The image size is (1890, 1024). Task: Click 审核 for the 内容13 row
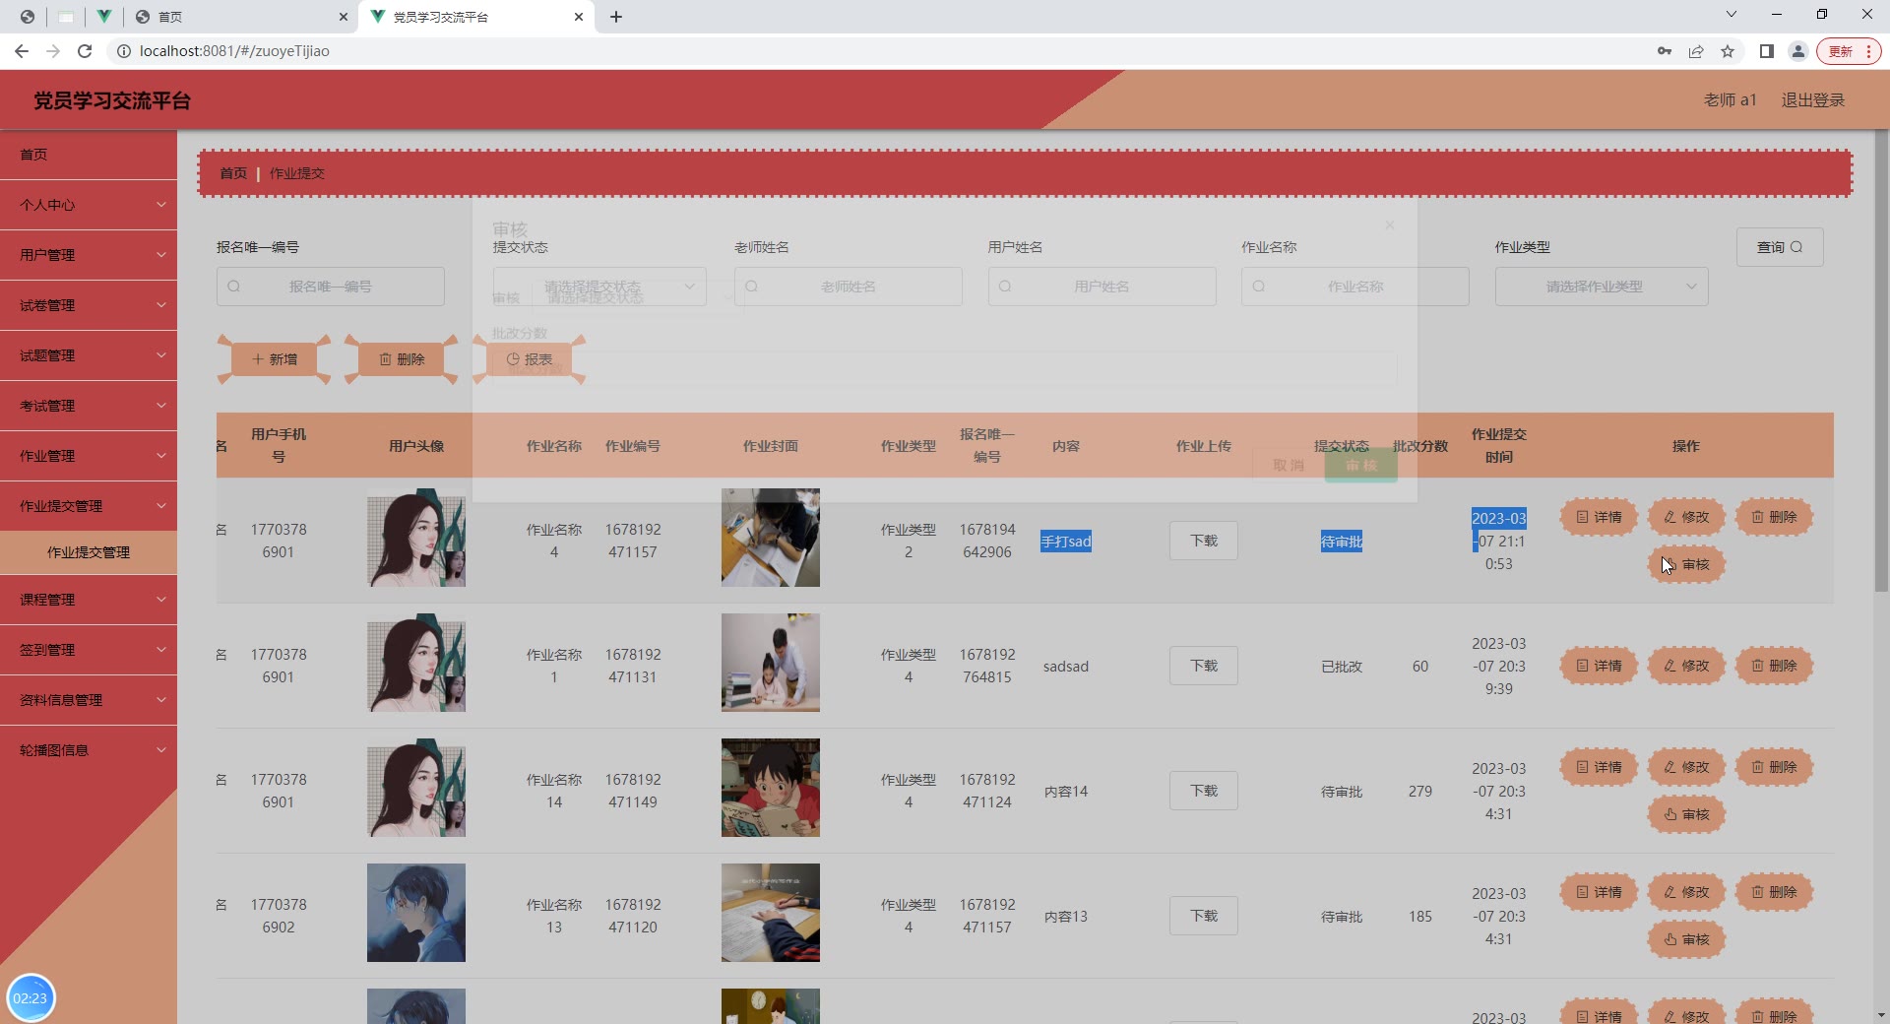1686,939
